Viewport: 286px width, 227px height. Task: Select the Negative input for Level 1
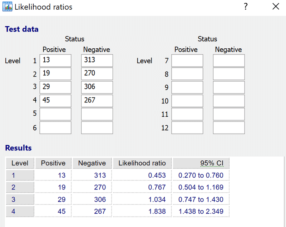(97, 60)
